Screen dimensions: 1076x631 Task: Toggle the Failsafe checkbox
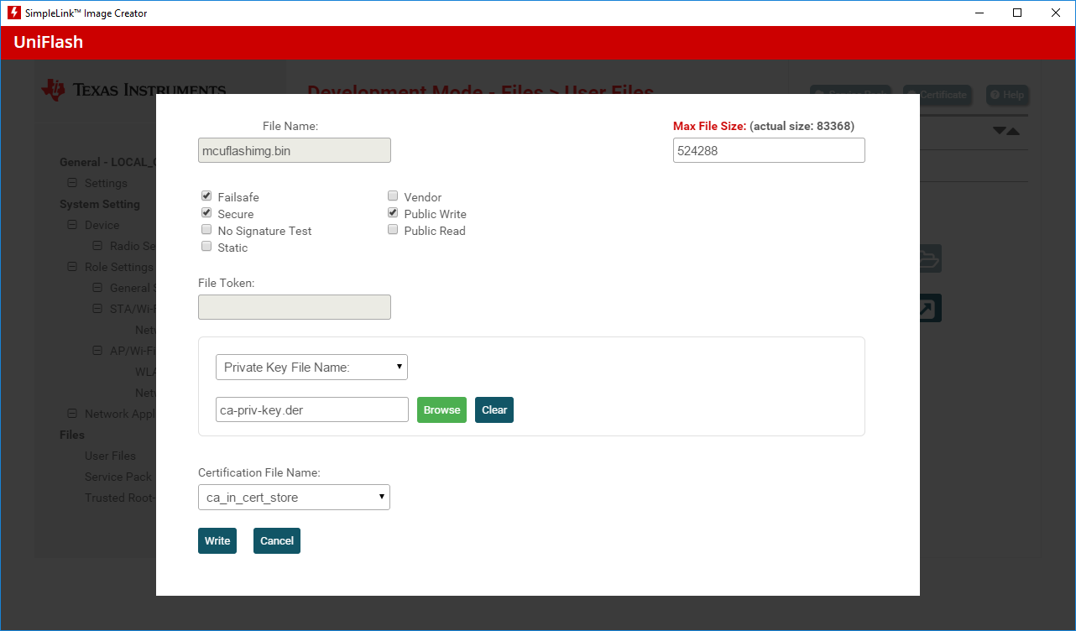click(206, 196)
